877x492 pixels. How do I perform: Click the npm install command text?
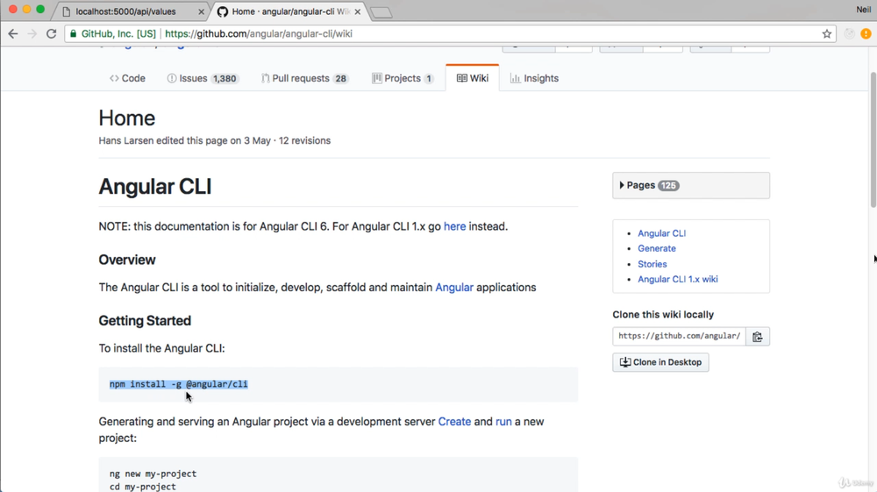click(x=178, y=384)
